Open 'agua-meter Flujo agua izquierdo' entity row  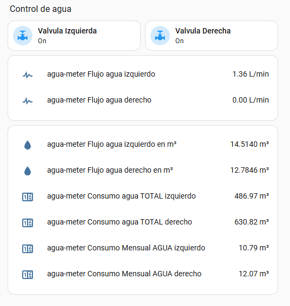click(143, 74)
